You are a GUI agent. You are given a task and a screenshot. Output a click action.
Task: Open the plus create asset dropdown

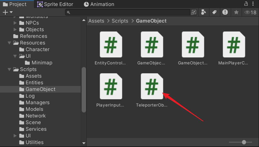coord(7,12)
